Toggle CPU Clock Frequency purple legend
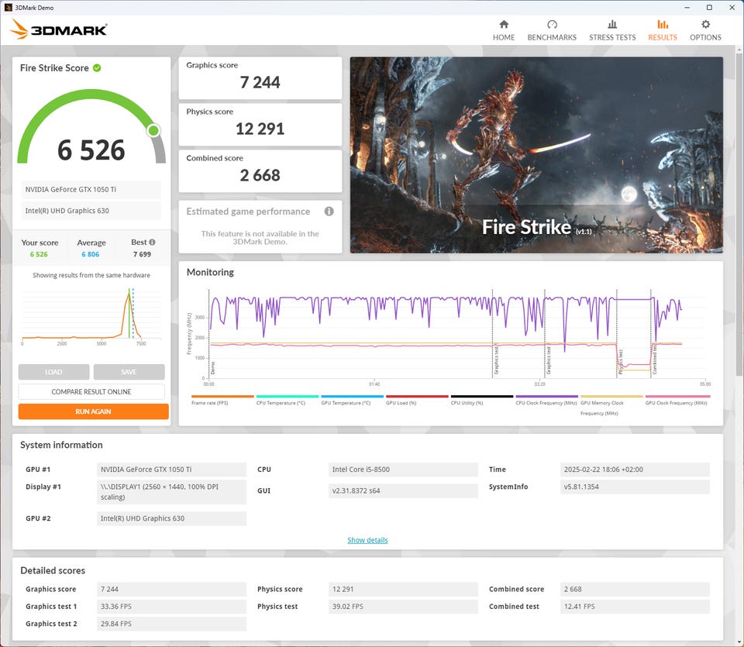This screenshot has height=647, width=744. point(546,397)
